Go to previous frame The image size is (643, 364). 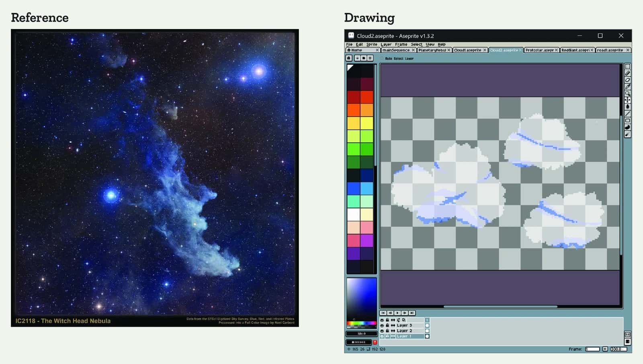(x=390, y=313)
